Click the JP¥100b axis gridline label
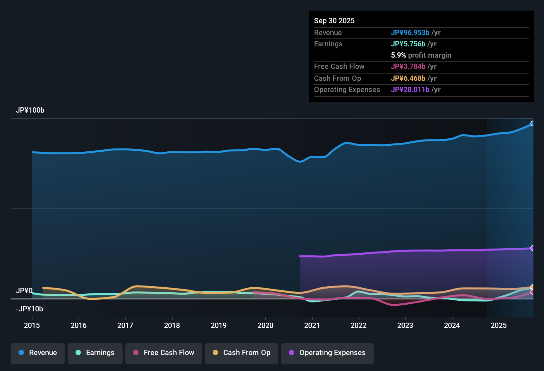Screen dimensions: 544x371 [30, 110]
